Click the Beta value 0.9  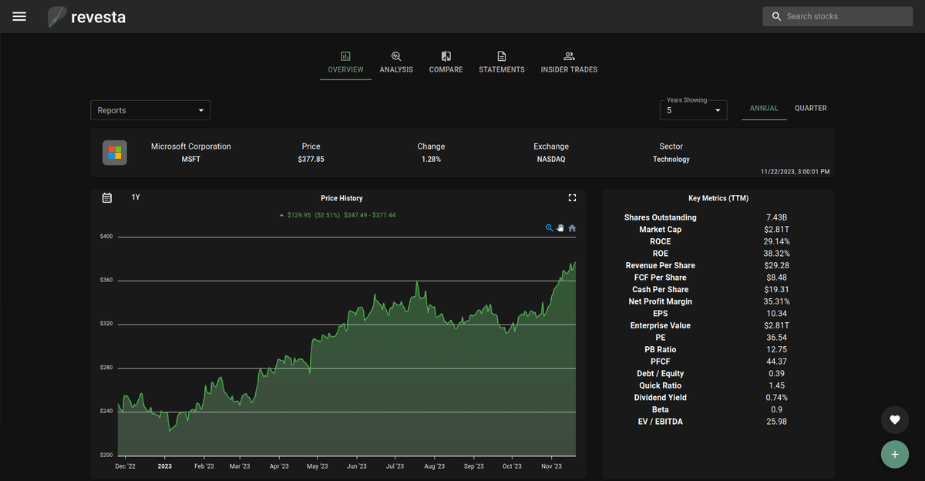point(776,409)
